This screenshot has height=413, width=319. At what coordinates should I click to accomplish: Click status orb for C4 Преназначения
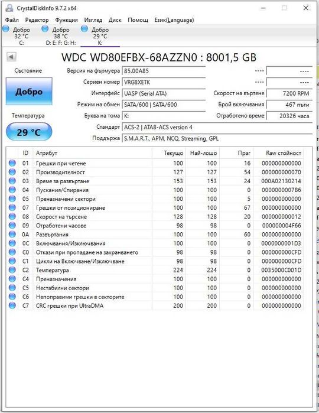(x=12, y=279)
